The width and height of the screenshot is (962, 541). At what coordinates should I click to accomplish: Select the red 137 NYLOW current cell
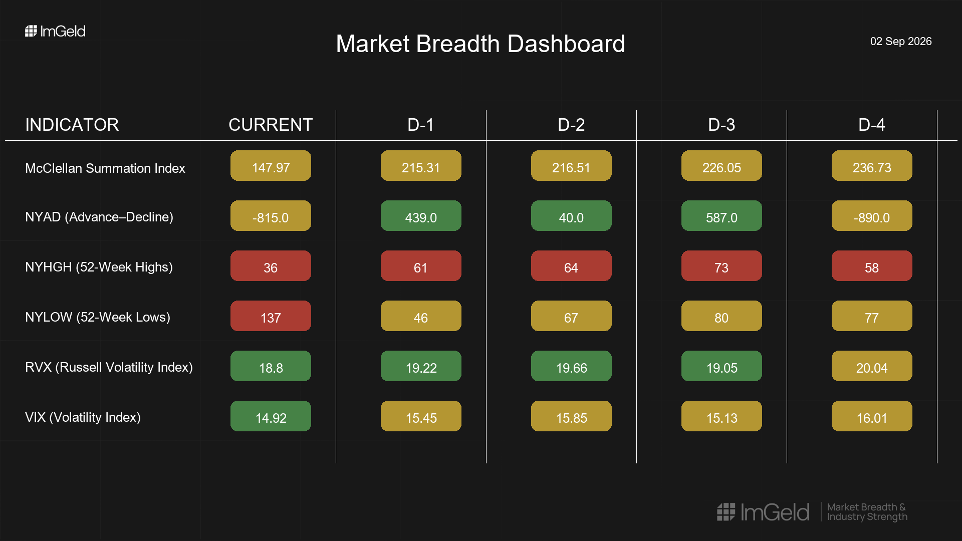(271, 316)
